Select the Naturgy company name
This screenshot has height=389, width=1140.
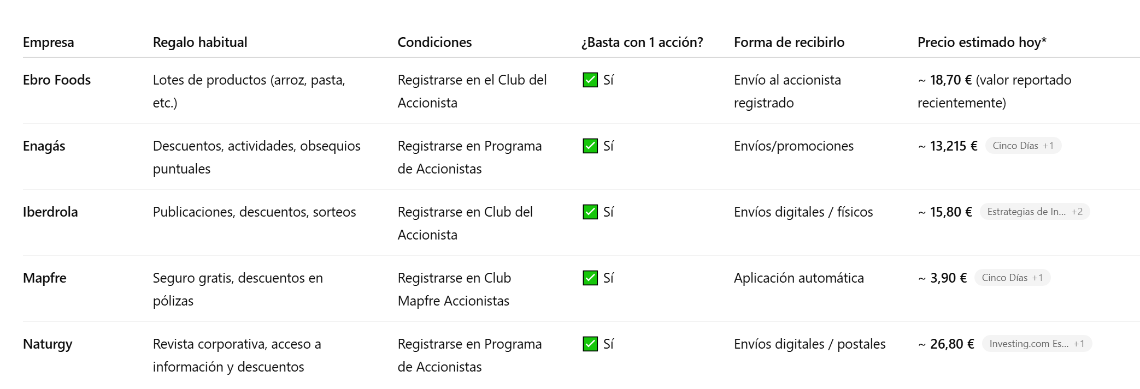[x=48, y=344]
